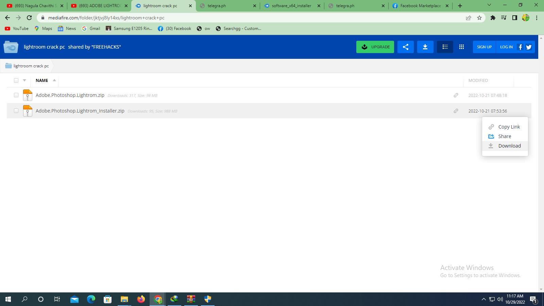Open File Explorer from the taskbar

pyautogui.click(x=124, y=299)
